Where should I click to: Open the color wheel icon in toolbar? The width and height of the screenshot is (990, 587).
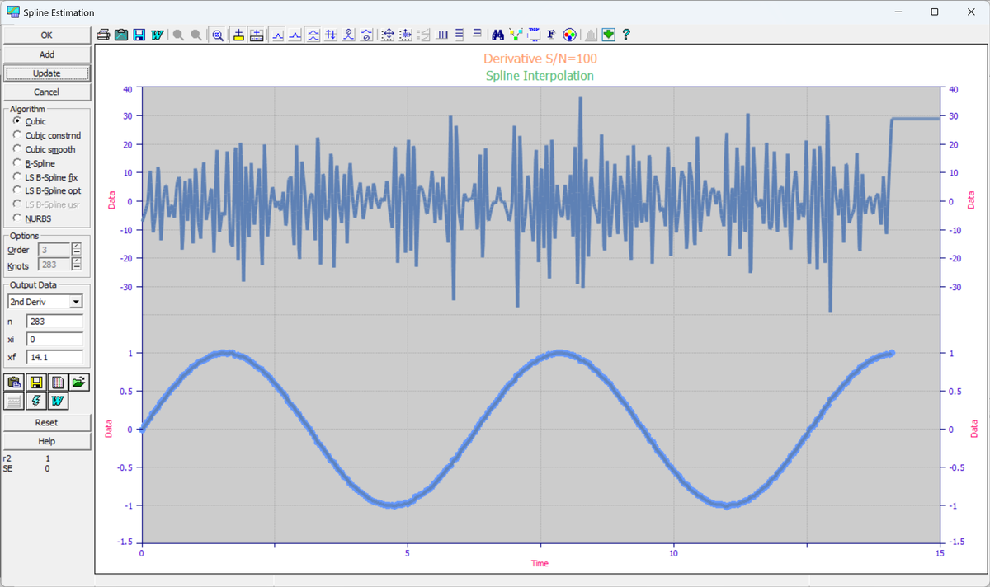coord(568,35)
